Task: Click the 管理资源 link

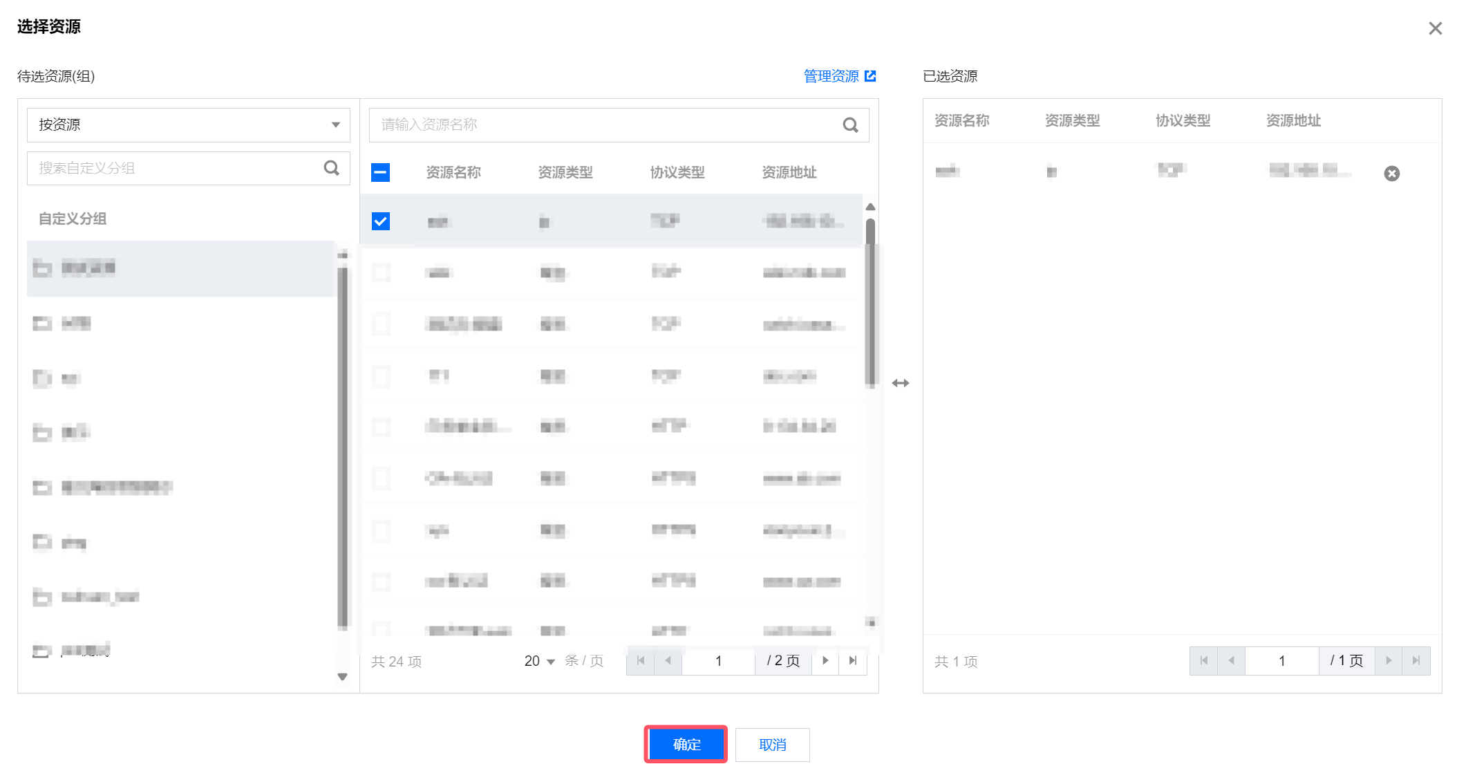Action: coord(831,76)
